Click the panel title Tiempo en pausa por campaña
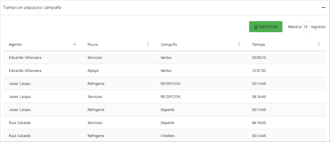 (x=32, y=8)
